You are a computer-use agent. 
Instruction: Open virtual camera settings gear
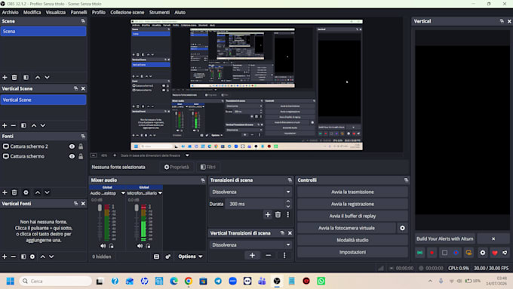402,228
